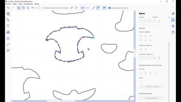Select the arrow selection tool
181x102 pixels.
coord(19,8)
